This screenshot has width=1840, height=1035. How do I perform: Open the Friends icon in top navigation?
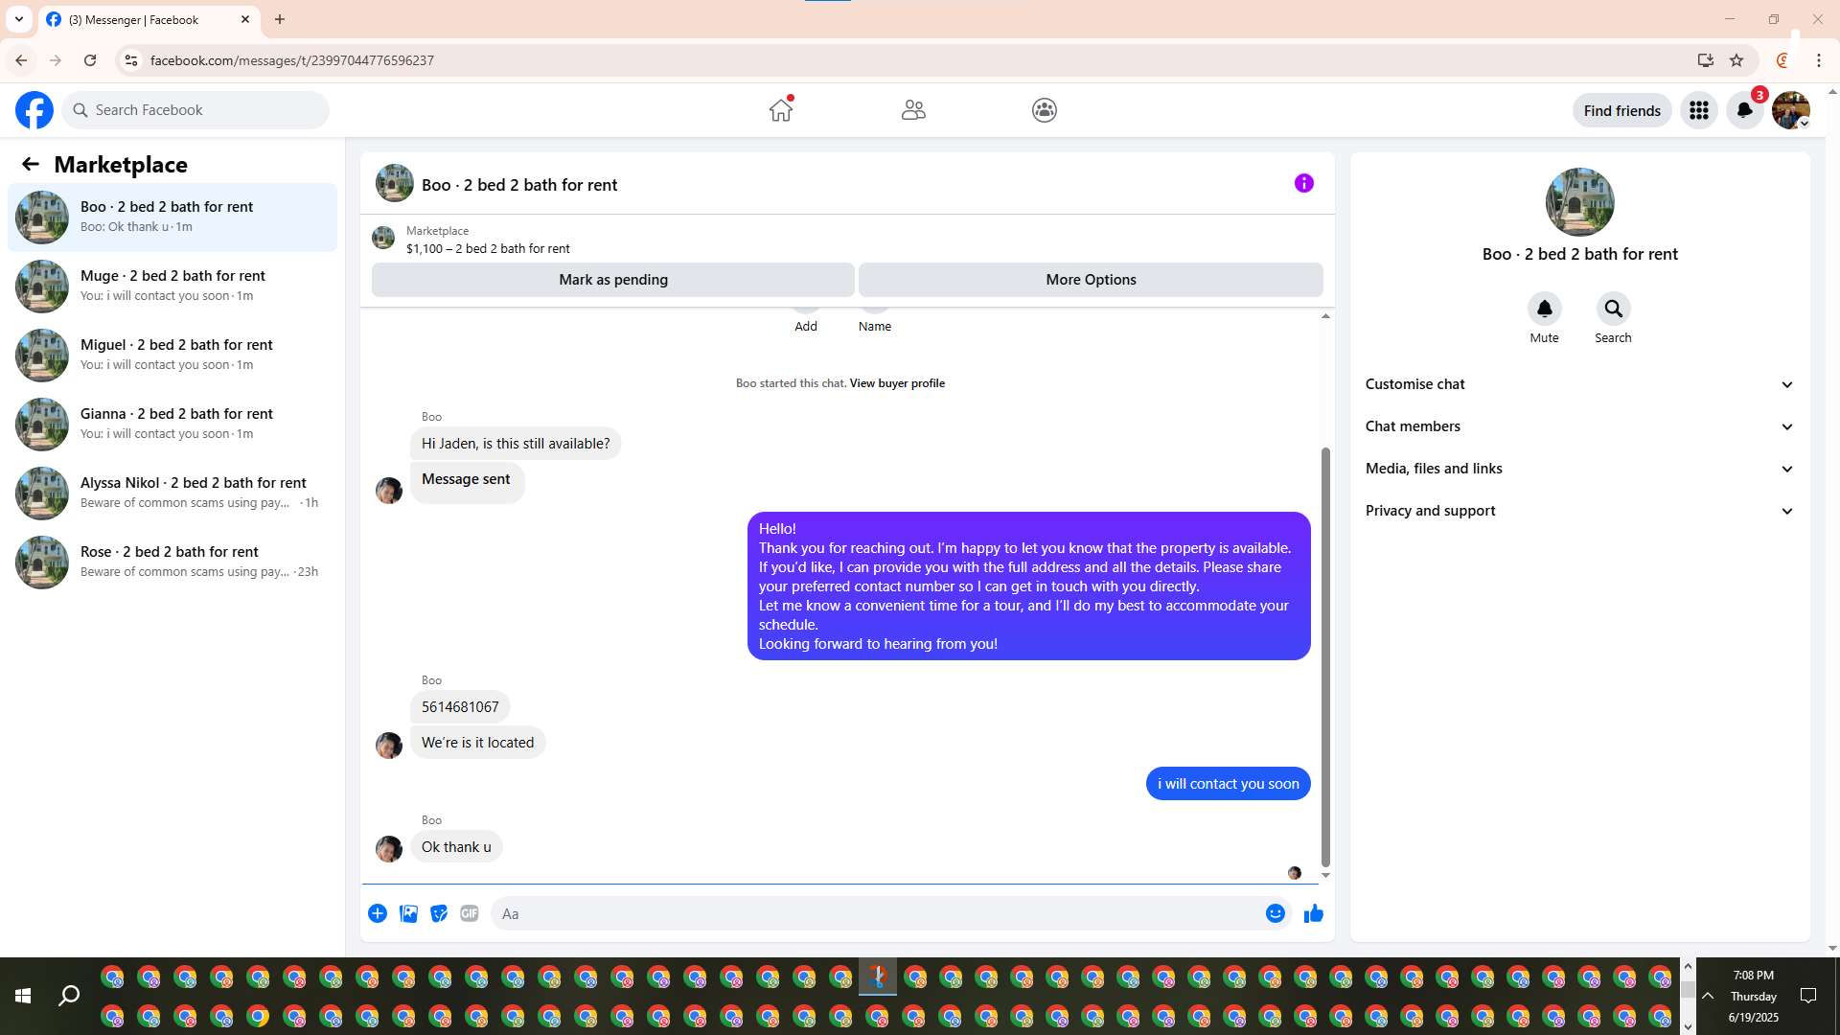(913, 110)
